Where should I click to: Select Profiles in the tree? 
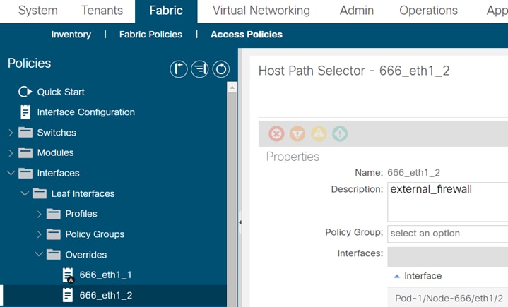[x=81, y=214]
